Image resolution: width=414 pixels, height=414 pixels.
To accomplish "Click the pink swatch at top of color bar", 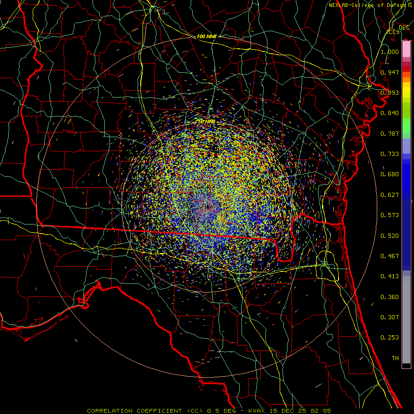I will (406, 49).
